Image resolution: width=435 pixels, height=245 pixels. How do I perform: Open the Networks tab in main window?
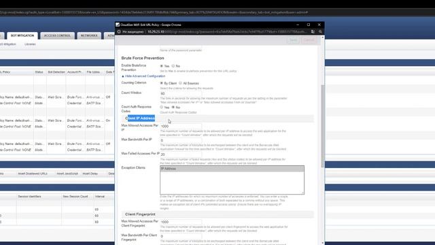coord(89,35)
